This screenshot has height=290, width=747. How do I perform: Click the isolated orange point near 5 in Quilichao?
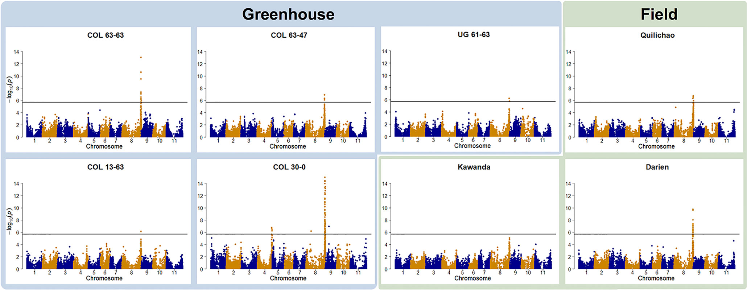pos(676,107)
